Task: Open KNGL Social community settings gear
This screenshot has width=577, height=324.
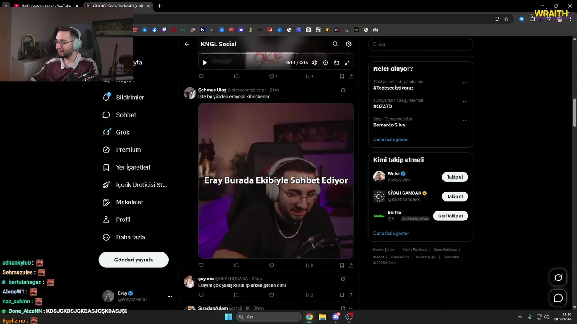Action: (348, 44)
